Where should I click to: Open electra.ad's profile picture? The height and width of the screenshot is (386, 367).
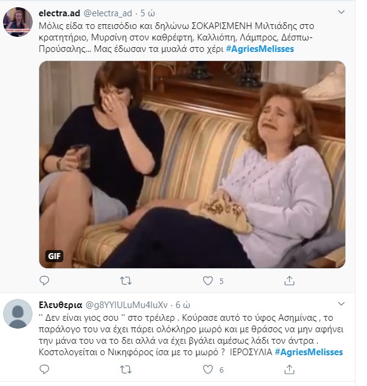pyautogui.click(x=18, y=22)
